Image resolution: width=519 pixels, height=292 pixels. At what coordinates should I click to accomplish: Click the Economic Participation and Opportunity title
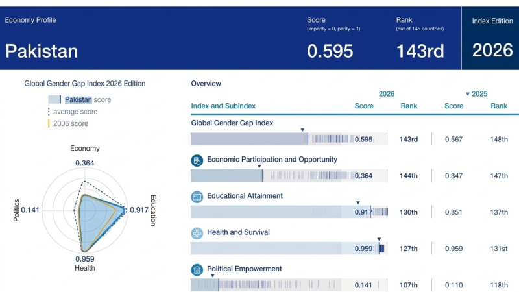[x=272, y=159]
